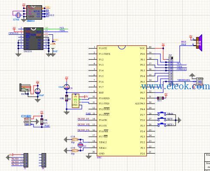The width and height of the screenshot is (210, 171).
Task: Click the "18B20DATA" net label
Action: pyautogui.click(x=184, y=80)
